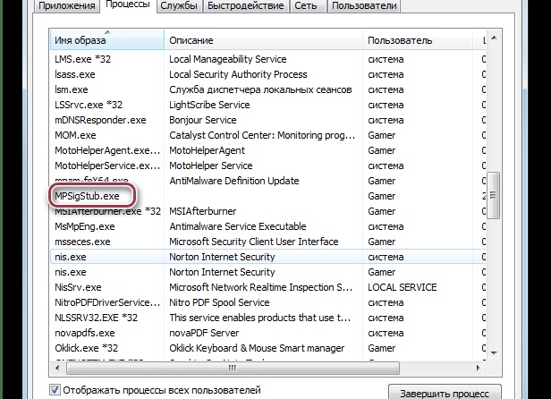Select the NisSrv.exe process

[x=268, y=287]
